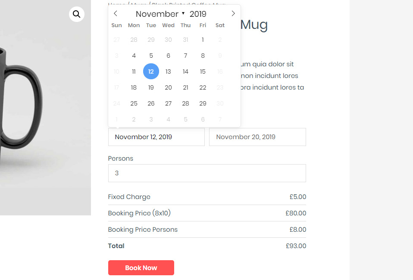Click the magnifier zoom icon on product image
413x280 pixels.
[x=77, y=14]
